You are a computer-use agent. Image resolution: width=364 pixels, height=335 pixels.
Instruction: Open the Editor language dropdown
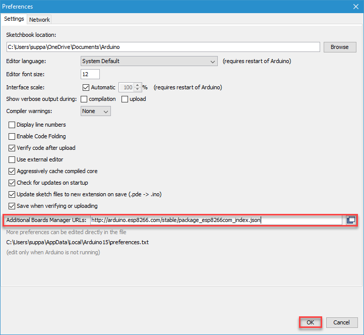pos(149,61)
